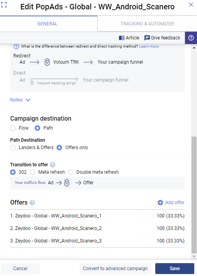The width and height of the screenshot is (197, 276).
Task: Choose Meta refresh transition
Action: [x=32, y=172]
